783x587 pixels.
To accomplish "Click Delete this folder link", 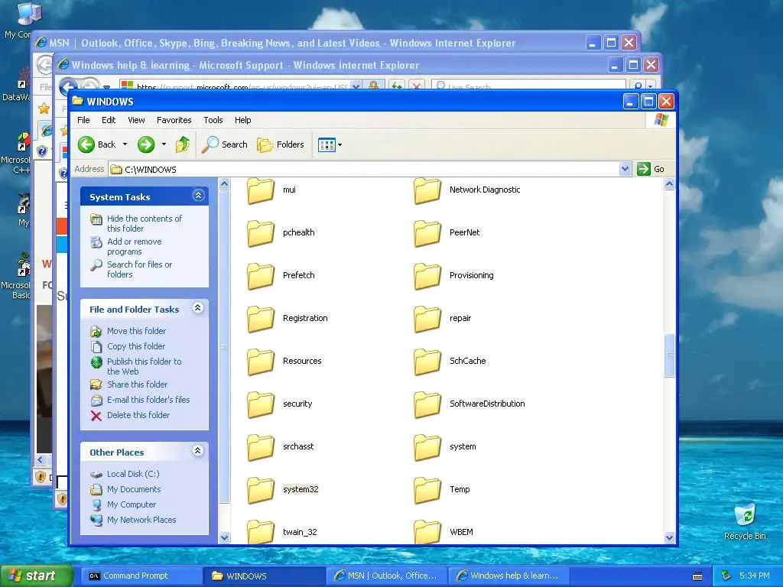I will tap(138, 415).
